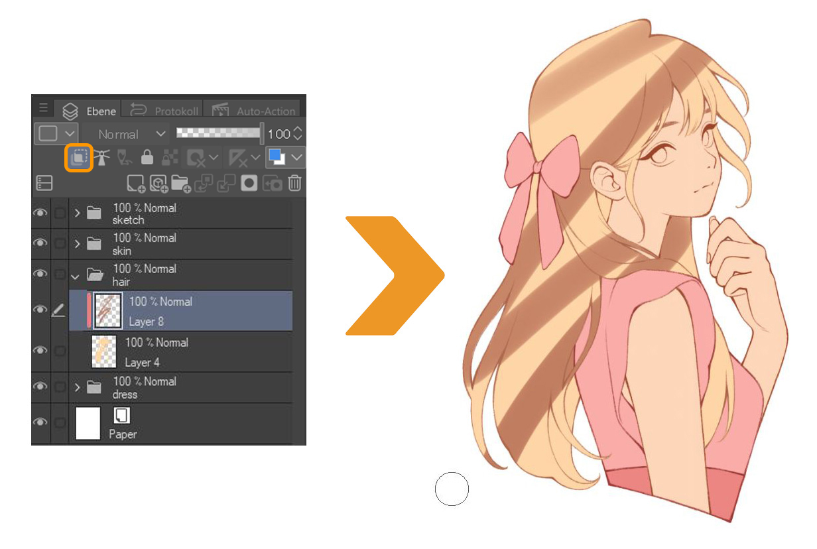Enable Clip to Layer Below icon

click(79, 158)
